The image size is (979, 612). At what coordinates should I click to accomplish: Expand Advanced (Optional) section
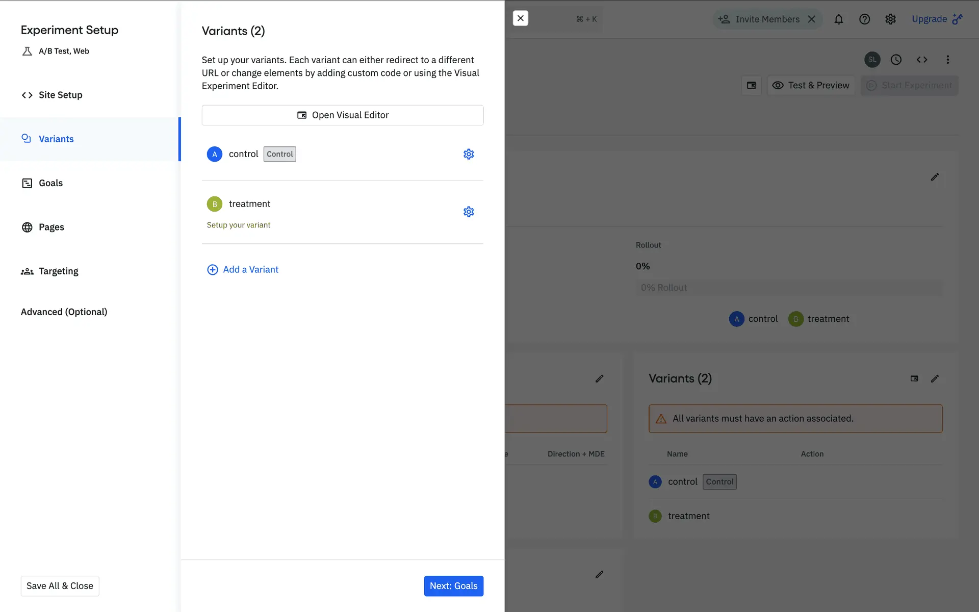tap(64, 312)
